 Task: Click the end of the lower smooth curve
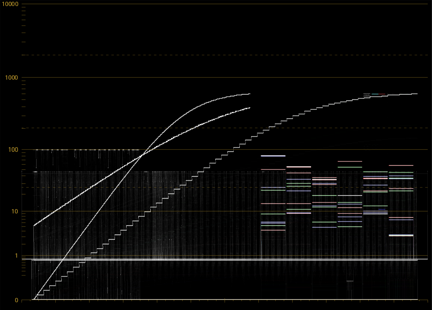tap(250, 108)
